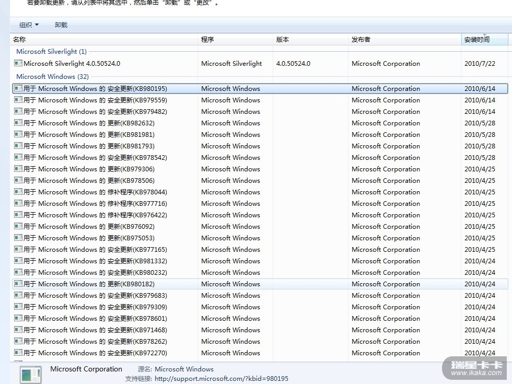Click icon next to KB980195 update
Image resolution: width=512 pixels, height=384 pixels.
click(x=18, y=88)
